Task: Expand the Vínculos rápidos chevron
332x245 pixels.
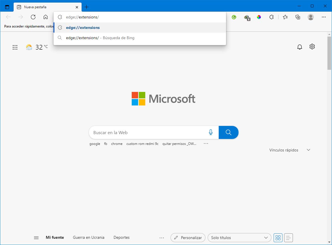Action: pos(308,150)
